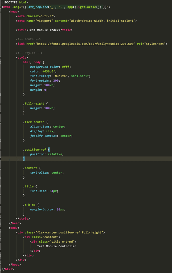Click the #fff background-color value

click(66, 67)
